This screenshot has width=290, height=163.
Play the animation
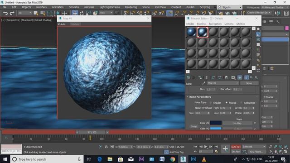[205, 147]
